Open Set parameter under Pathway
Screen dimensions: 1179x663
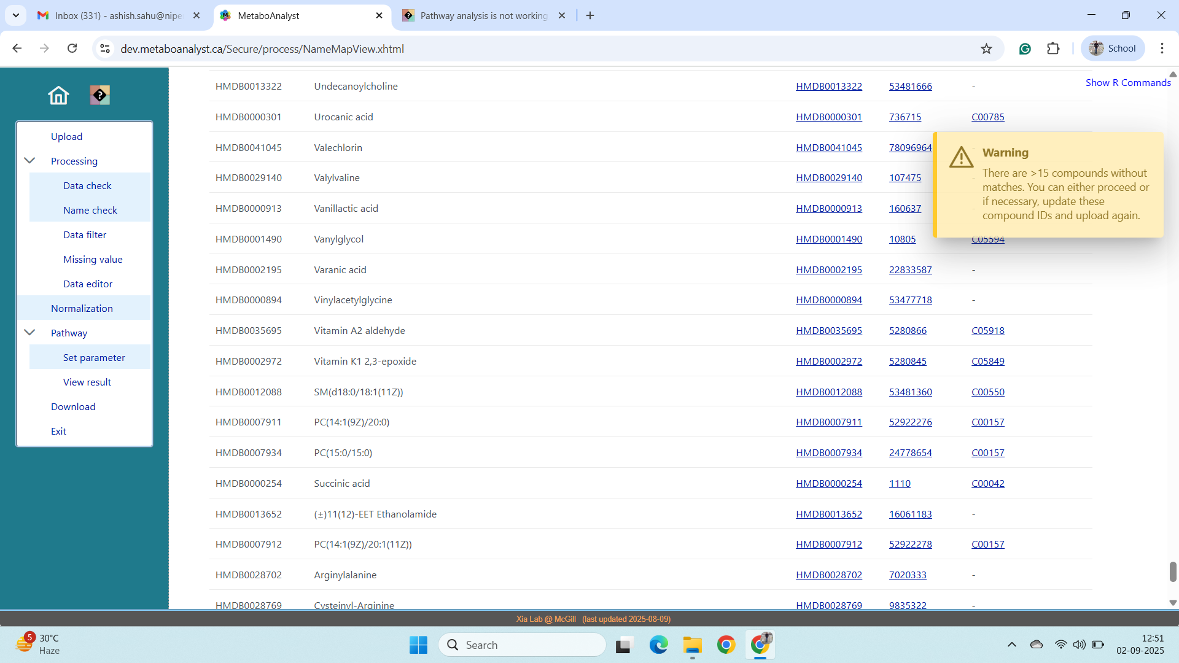click(94, 357)
